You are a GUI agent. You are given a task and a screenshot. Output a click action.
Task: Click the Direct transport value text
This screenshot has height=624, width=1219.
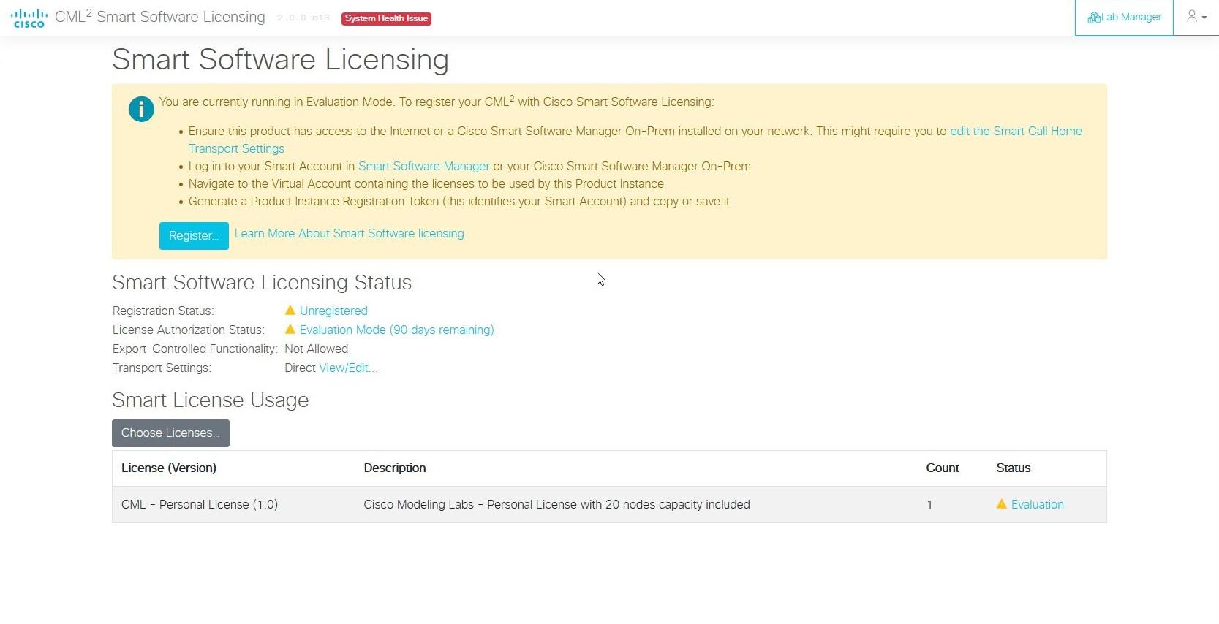point(300,368)
